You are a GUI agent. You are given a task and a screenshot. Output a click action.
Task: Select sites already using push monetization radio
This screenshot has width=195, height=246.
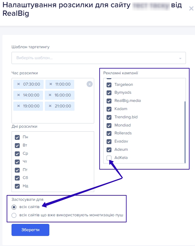coord(14,215)
